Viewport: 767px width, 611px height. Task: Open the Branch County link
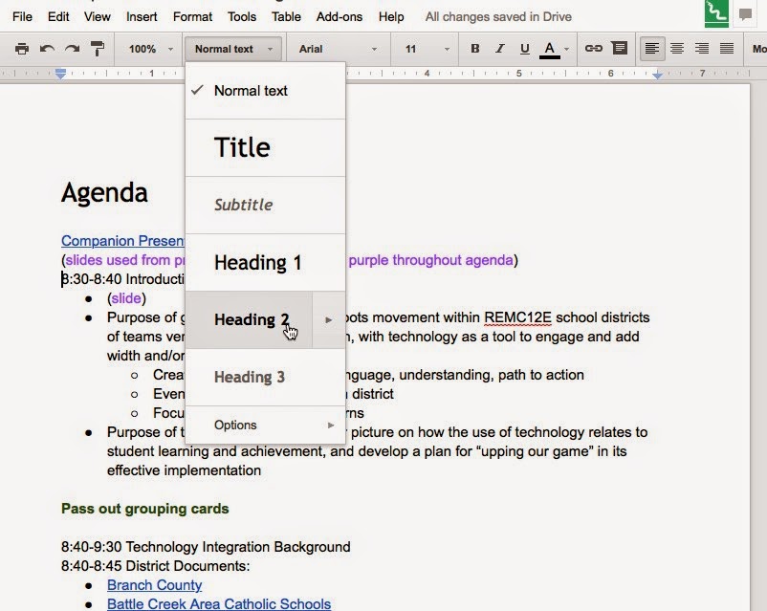pos(154,584)
